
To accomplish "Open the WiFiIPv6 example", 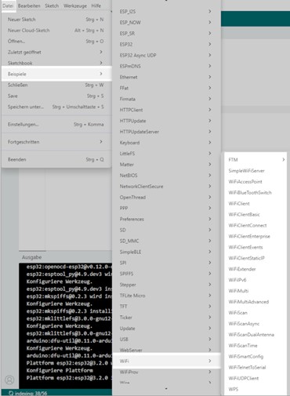I will [x=256, y=280].
